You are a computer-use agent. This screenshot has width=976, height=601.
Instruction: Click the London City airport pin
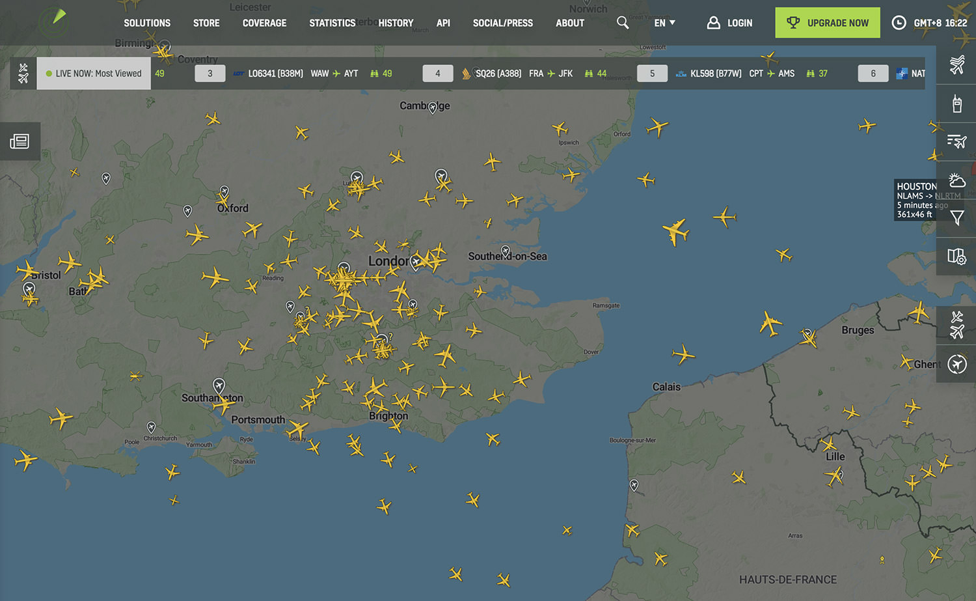[x=415, y=263]
